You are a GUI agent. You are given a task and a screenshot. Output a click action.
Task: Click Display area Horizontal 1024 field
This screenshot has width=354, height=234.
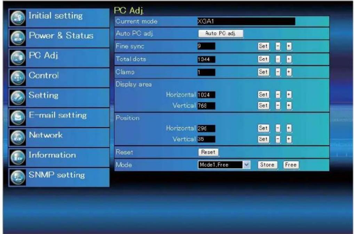pyautogui.click(x=206, y=95)
